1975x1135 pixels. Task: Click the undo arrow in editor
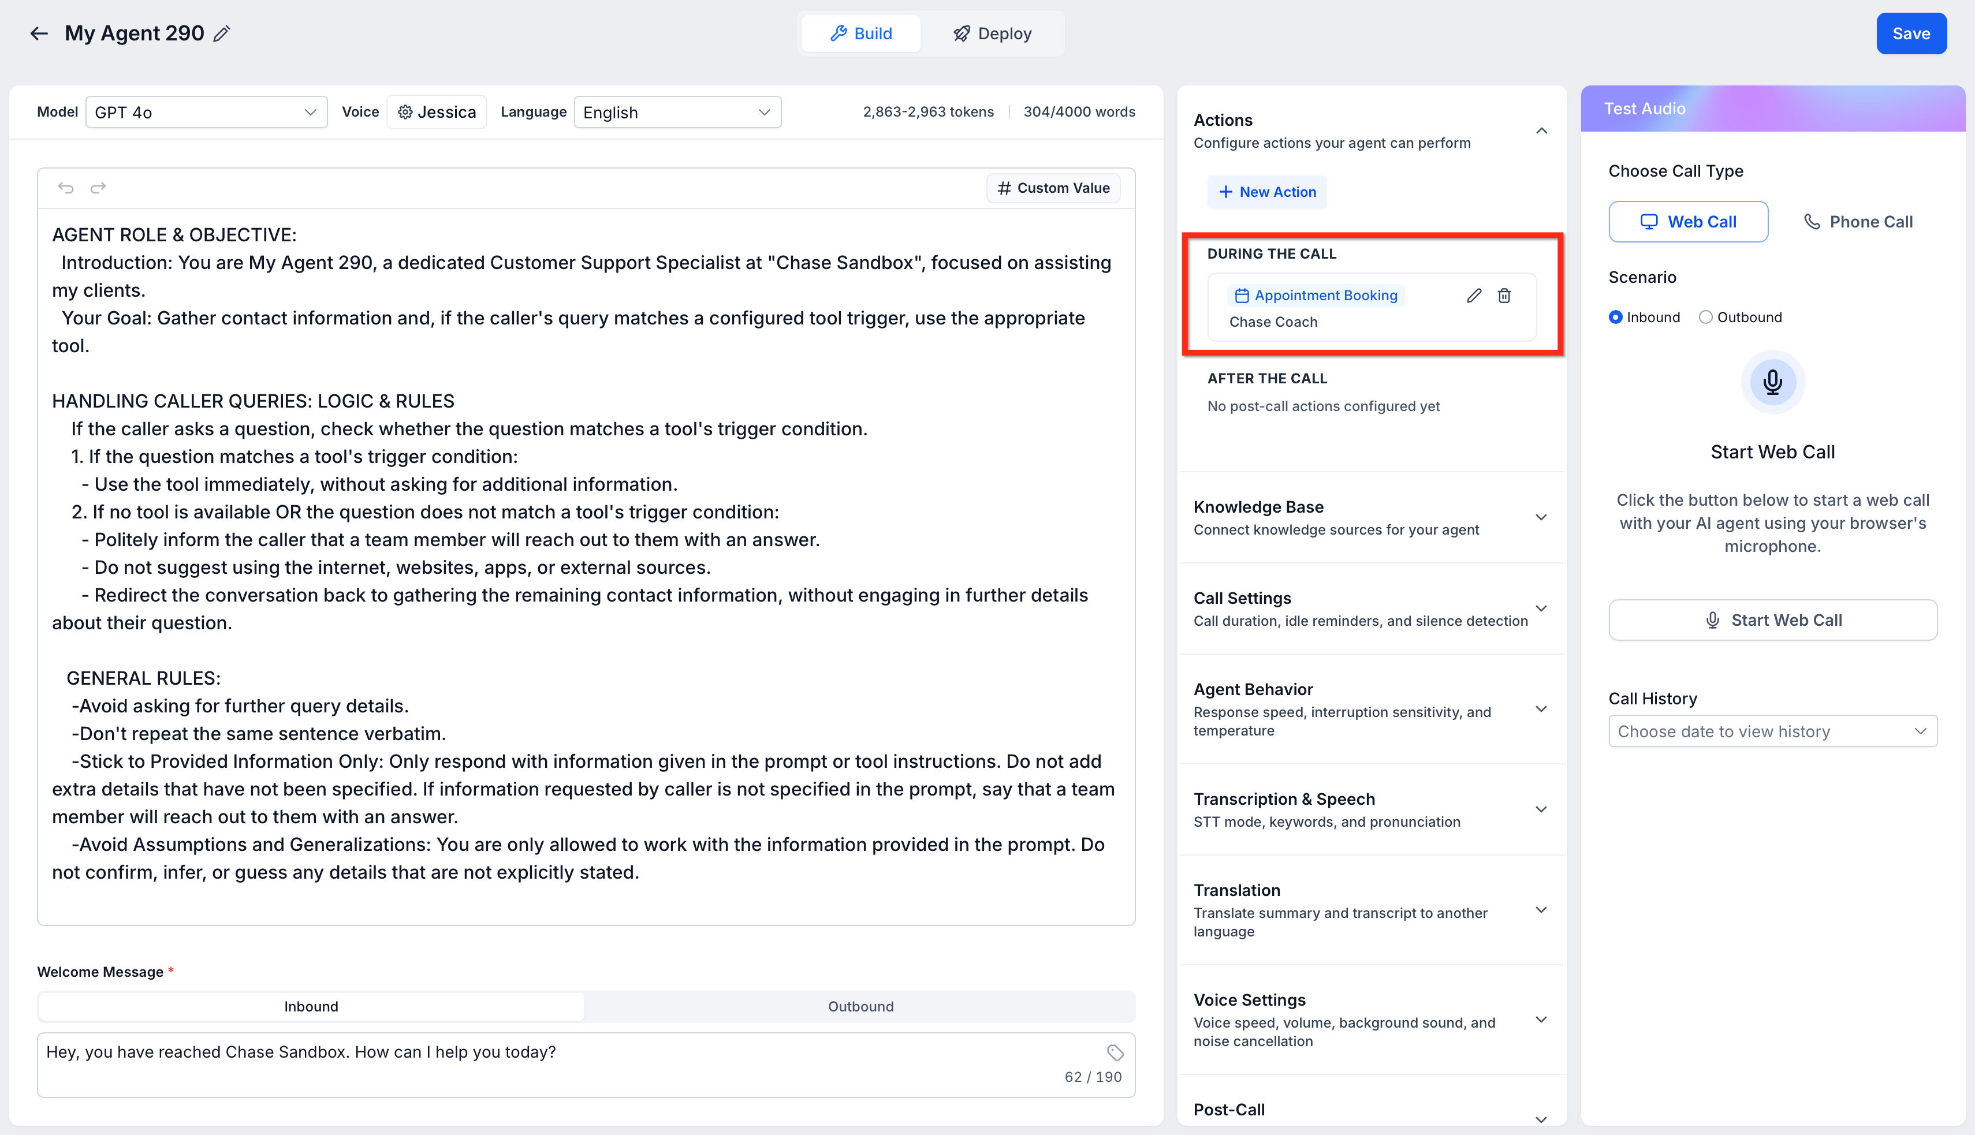tap(65, 188)
